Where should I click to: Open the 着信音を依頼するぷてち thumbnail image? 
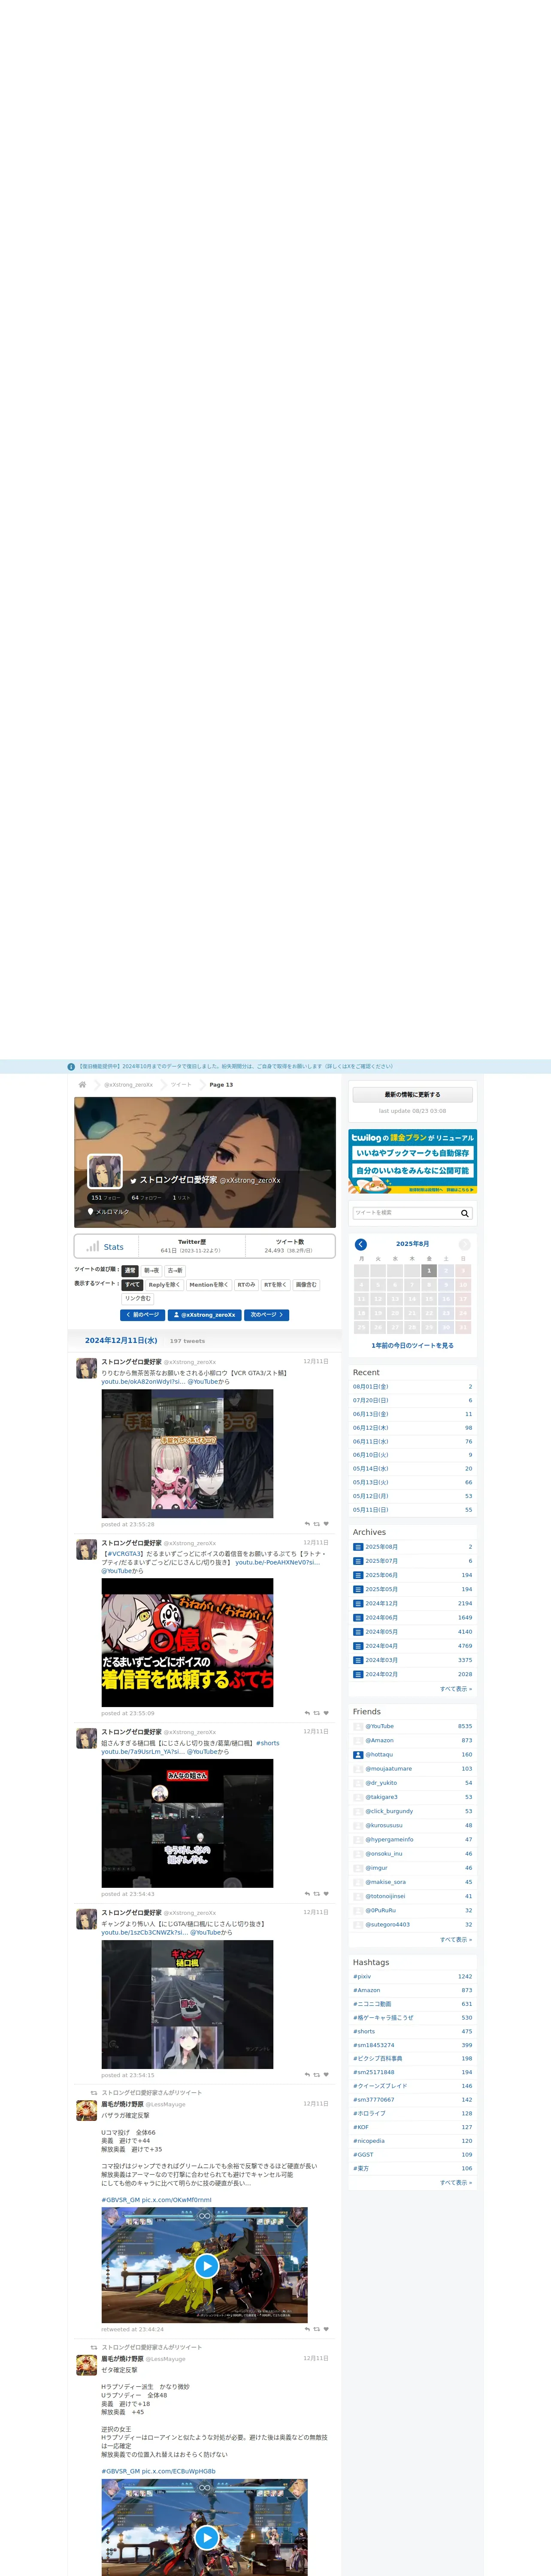click(187, 1643)
